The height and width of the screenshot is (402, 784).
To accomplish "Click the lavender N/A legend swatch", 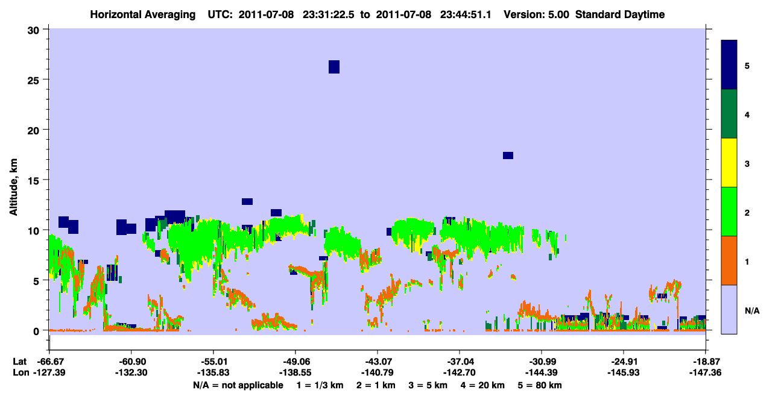I will pos(729,309).
